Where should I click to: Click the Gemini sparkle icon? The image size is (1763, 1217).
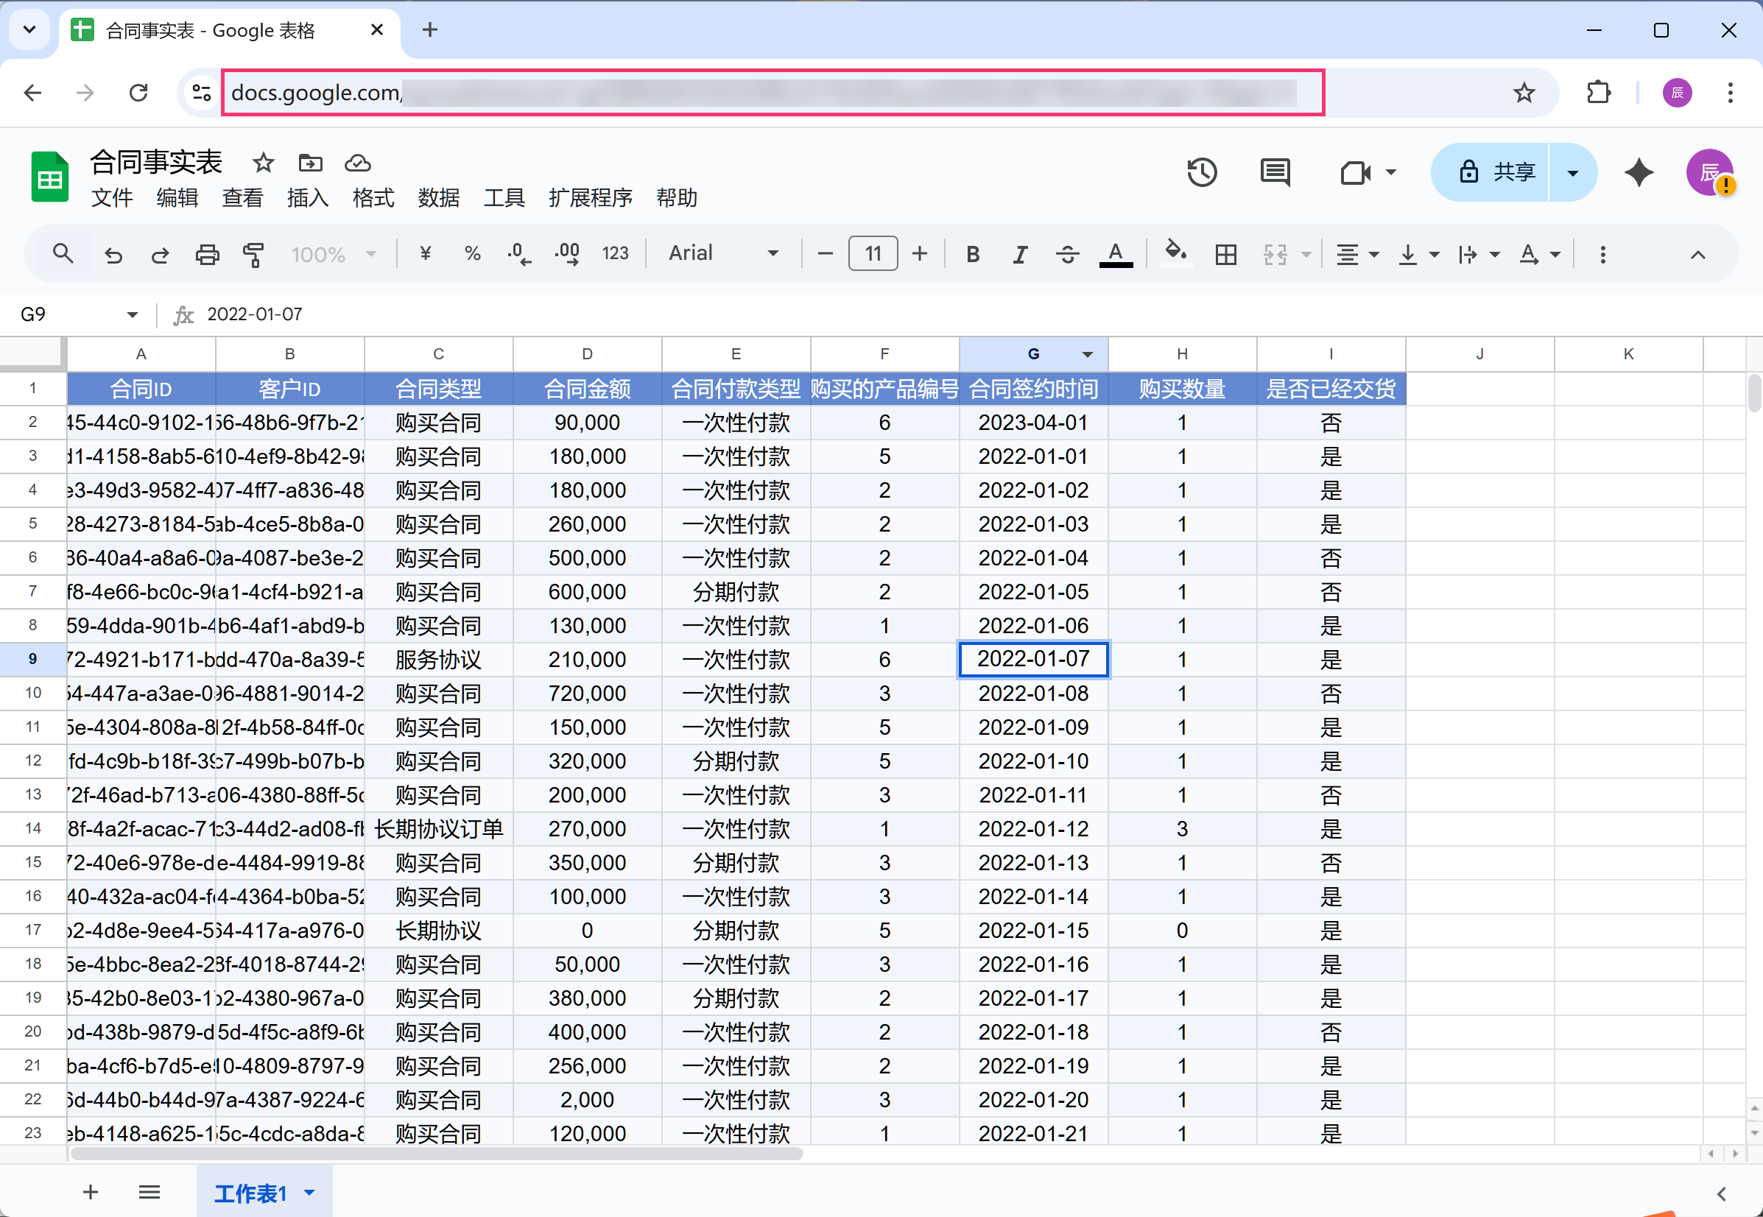coord(1639,172)
